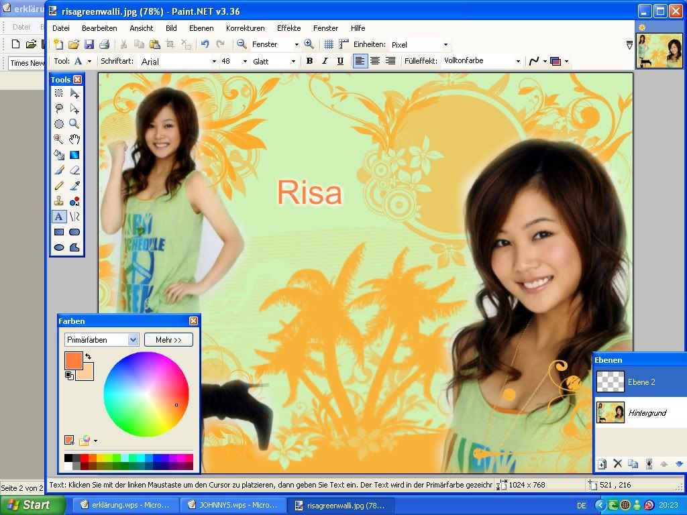This screenshot has height=515, width=687.
Task: Select the Eraser tool
Action: [x=74, y=170]
